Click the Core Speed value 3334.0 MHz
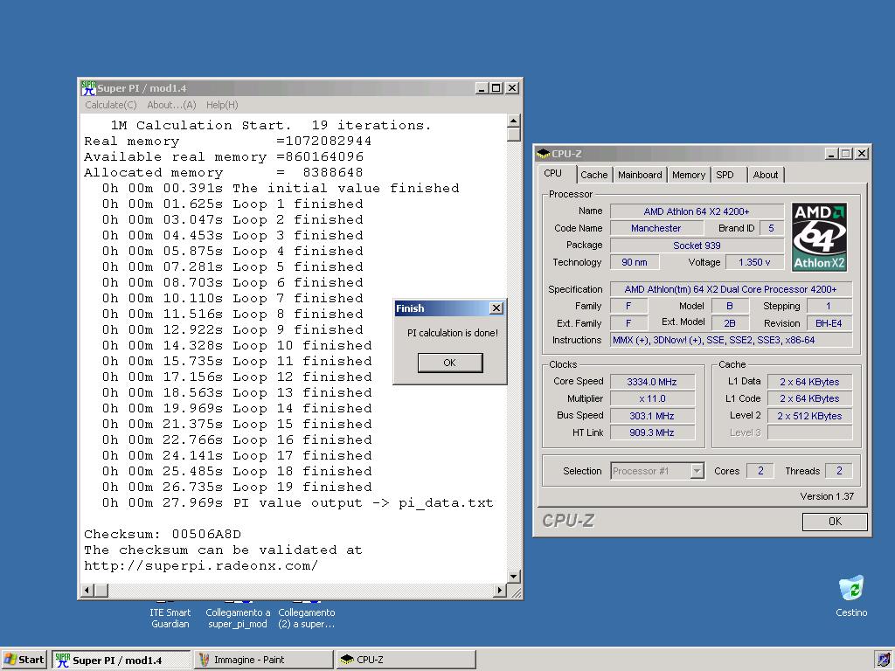 click(x=652, y=382)
